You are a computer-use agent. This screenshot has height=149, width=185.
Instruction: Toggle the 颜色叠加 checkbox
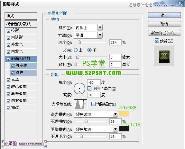[x=8, y=87]
